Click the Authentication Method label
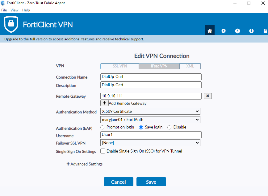268x196 pixels. pyautogui.click(x=76, y=112)
